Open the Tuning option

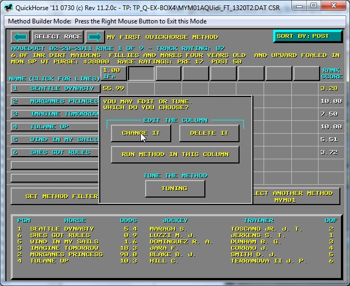click(x=175, y=188)
